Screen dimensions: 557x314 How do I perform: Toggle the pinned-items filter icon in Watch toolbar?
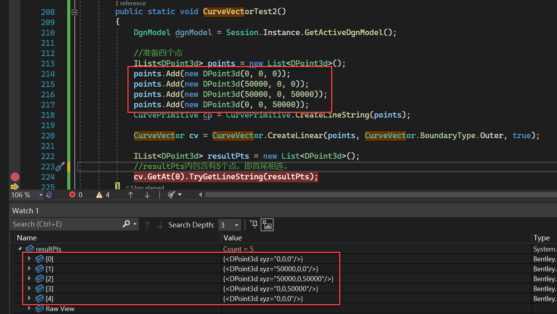[254, 224]
